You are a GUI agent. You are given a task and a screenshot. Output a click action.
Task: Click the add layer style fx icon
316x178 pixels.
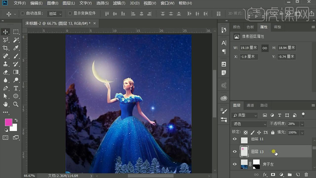(x=265, y=174)
